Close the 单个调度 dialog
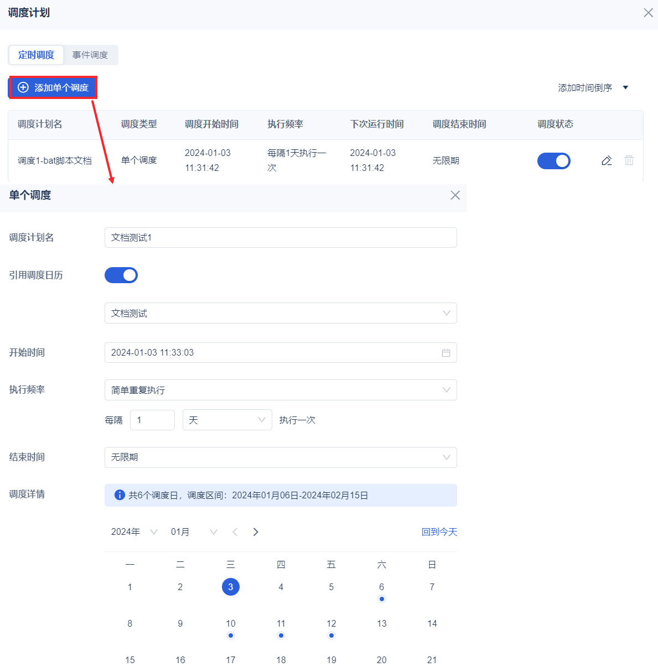 (455, 195)
